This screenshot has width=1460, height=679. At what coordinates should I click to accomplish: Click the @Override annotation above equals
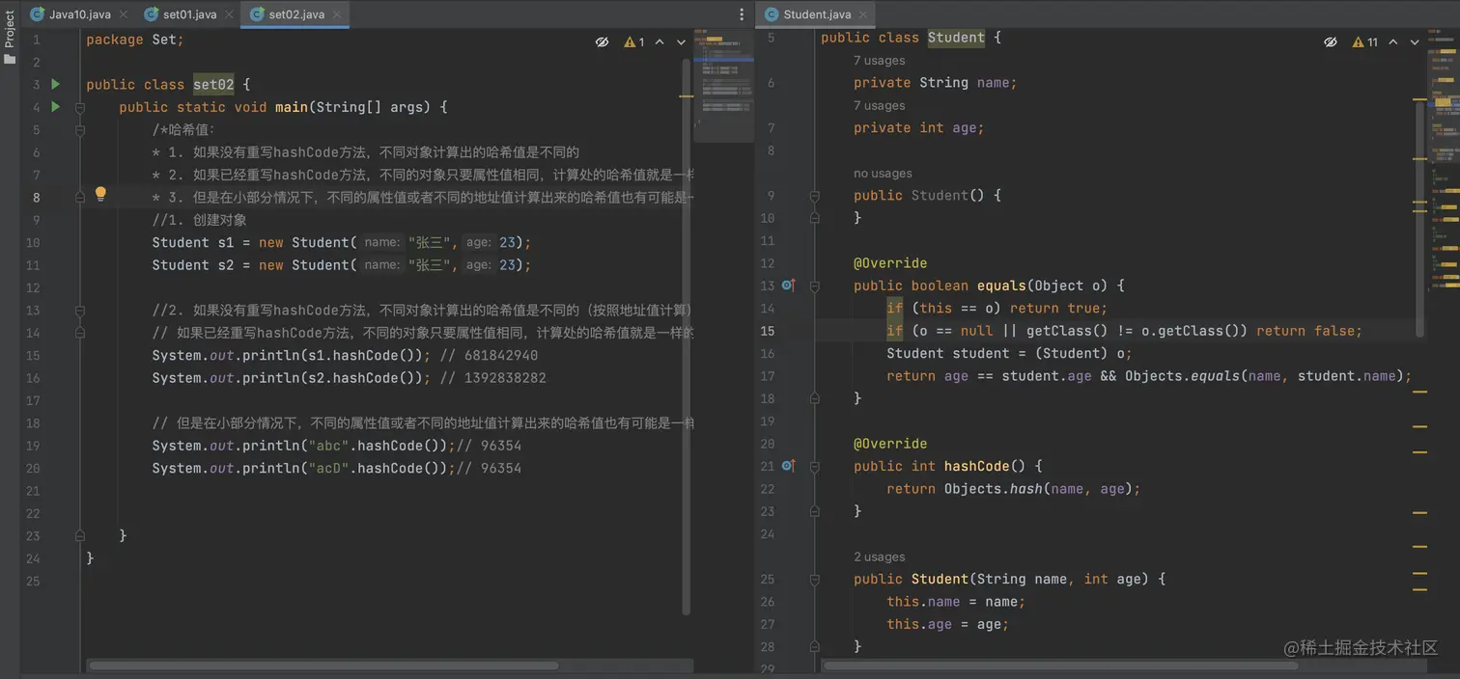coord(890,263)
